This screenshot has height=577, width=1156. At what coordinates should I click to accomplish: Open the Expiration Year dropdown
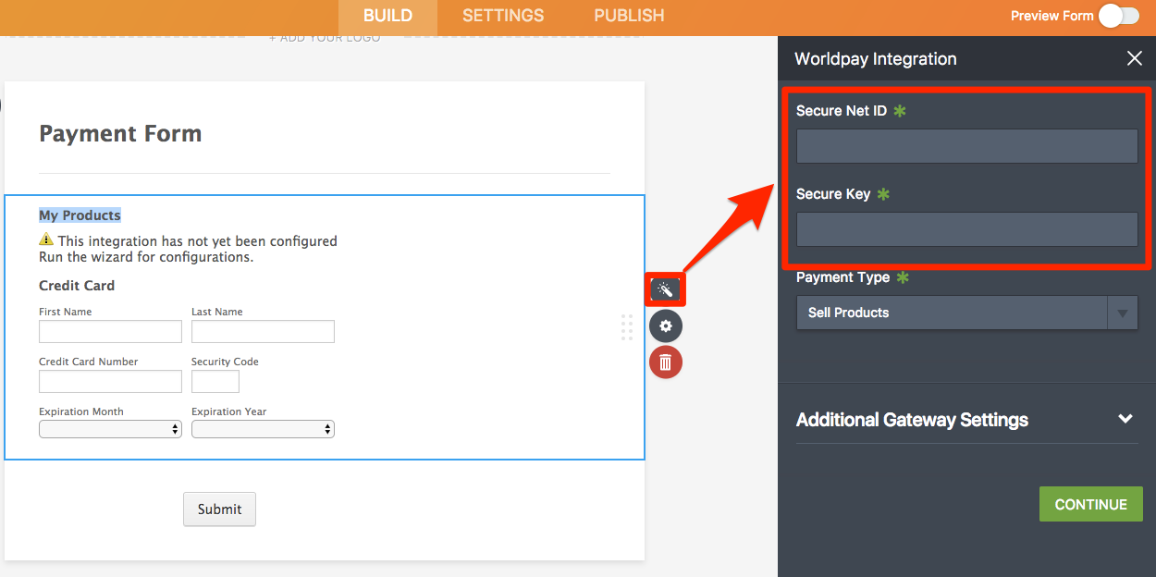click(263, 429)
